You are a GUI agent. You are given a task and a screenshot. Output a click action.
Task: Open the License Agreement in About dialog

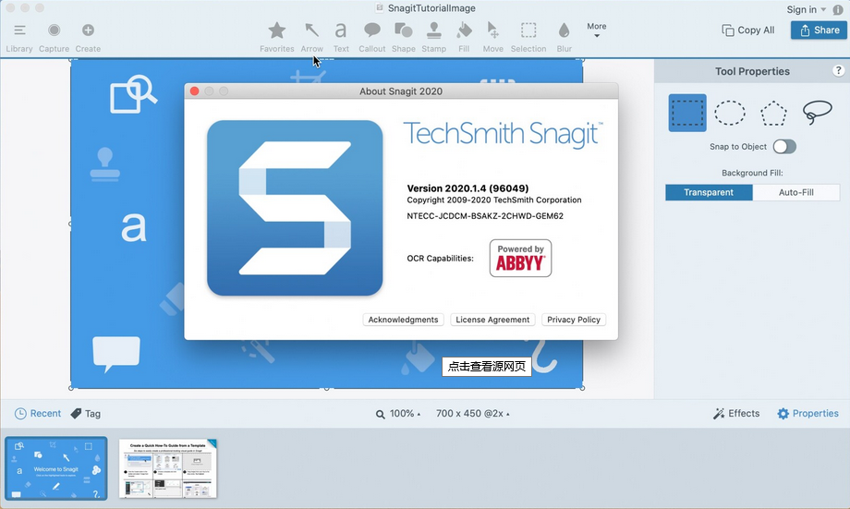tap(492, 320)
